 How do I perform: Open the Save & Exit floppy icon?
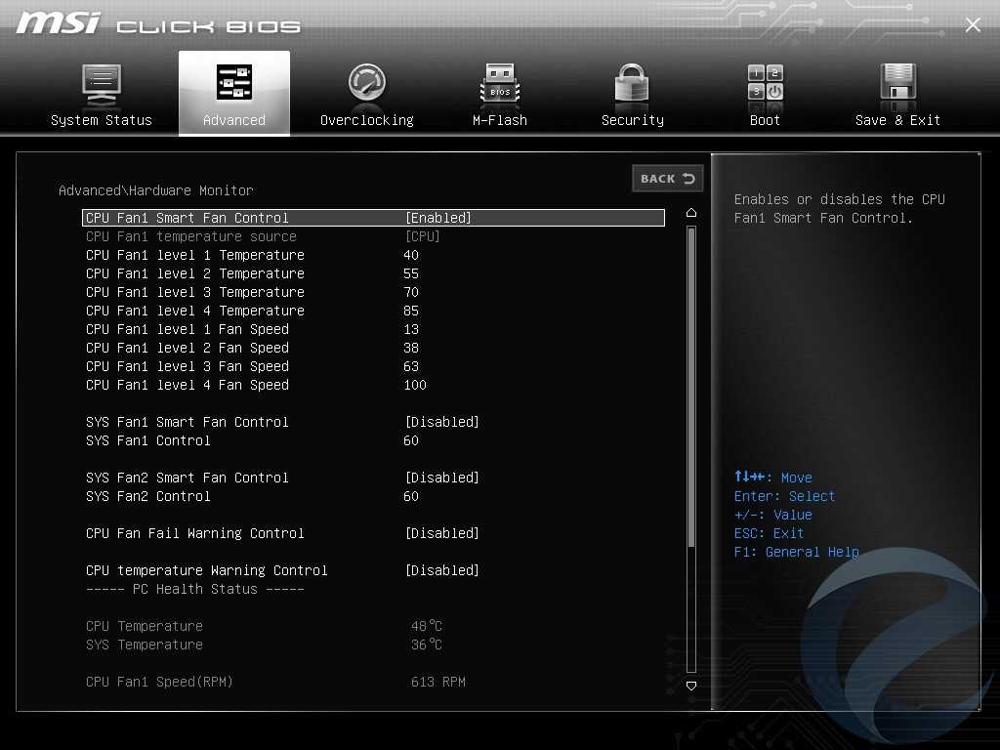pyautogui.click(x=897, y=84)
